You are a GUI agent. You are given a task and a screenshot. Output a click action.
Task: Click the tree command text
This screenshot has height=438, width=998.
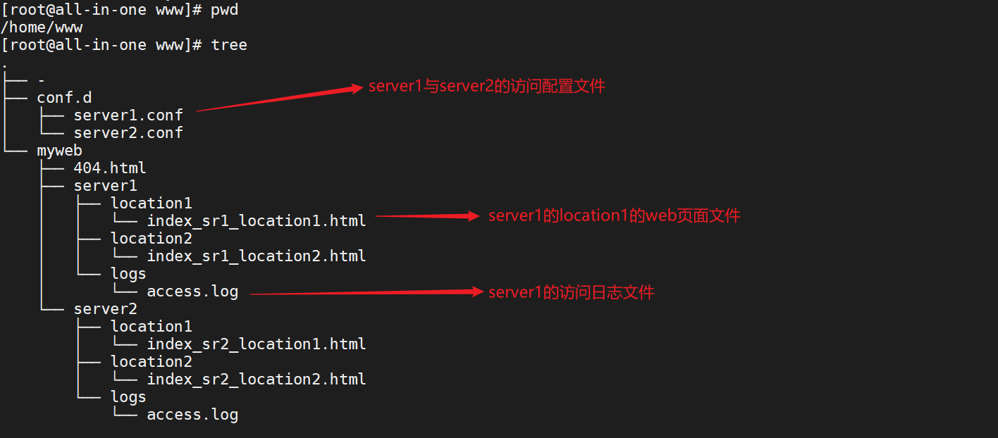(229, 44)
